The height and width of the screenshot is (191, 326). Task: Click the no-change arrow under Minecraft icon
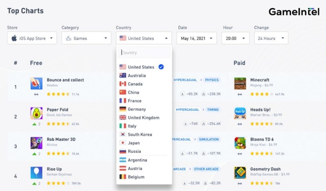point(240,94)
